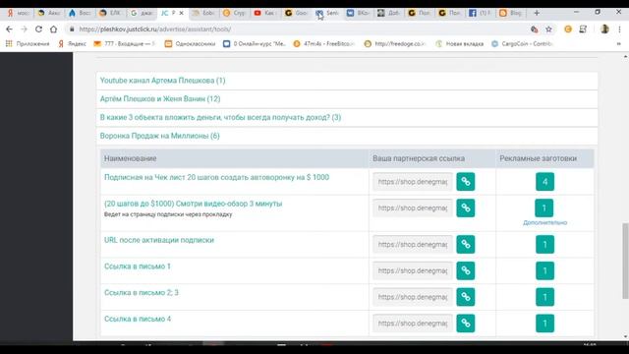Open new browser tab
The width and height of the screenshot is (629, 354).
click(537, 13)
